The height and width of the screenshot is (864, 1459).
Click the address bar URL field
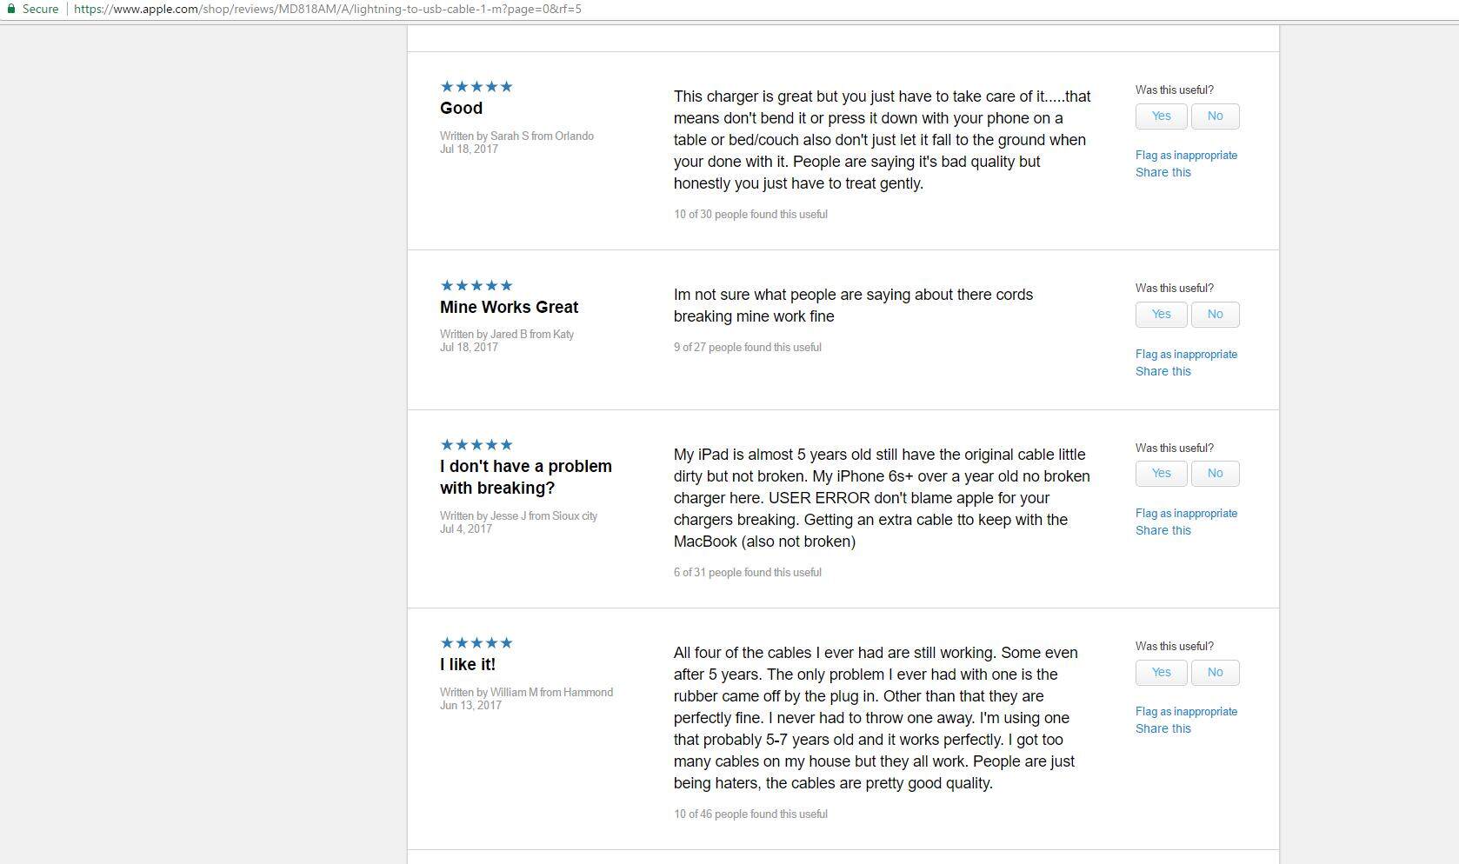(x=327, y=9)
